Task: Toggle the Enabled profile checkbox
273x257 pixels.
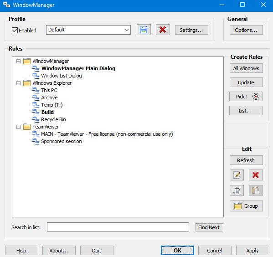Action: [x=15, y=30]
